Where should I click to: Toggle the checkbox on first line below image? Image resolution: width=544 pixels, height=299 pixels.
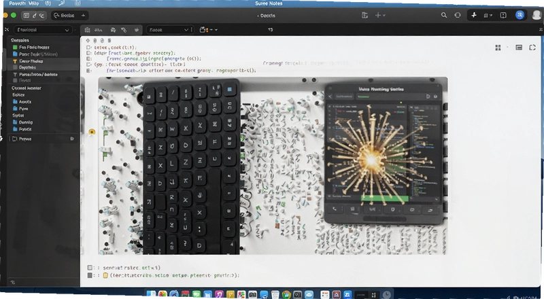90,268
